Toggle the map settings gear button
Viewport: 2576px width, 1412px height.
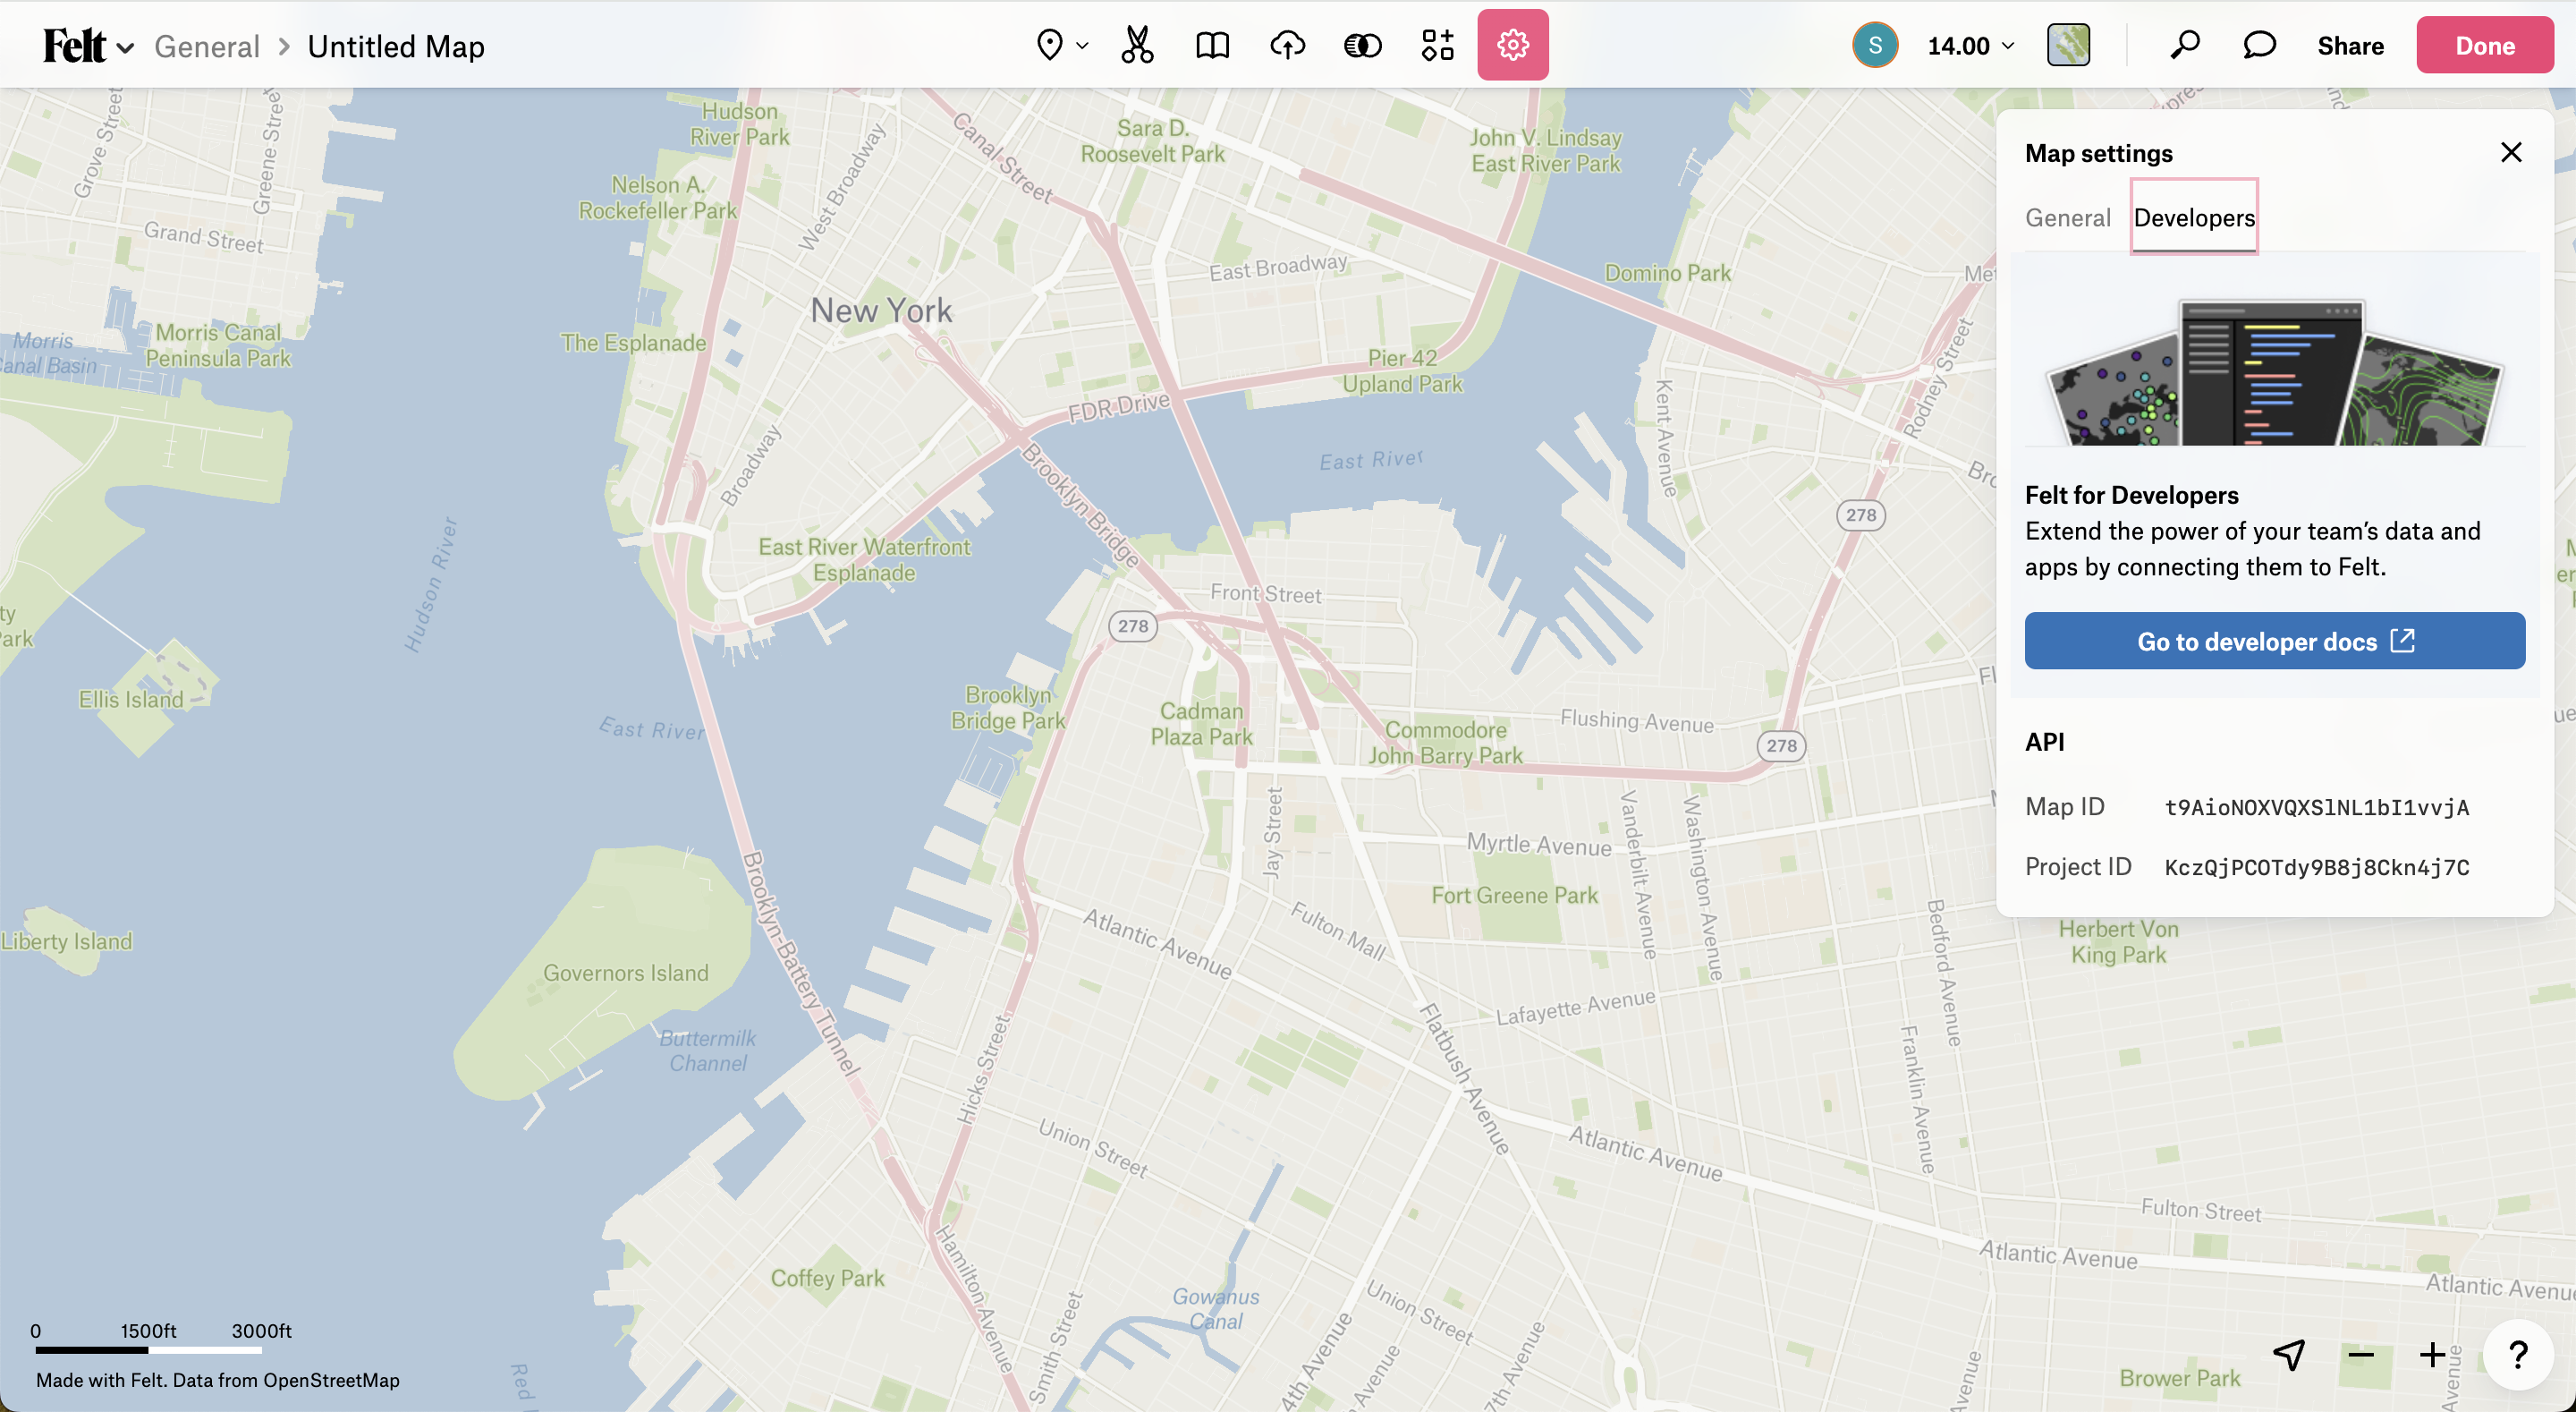(x=1512, y=45)
